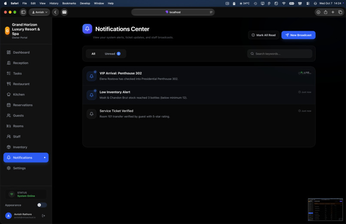Open Safari share button
346x224 pixels.
click(x=325, y=12)
